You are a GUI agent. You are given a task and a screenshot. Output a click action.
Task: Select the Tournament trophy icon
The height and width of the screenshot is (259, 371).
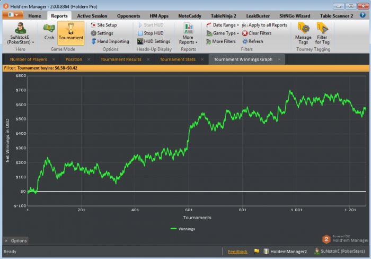[x=70, y=30]
